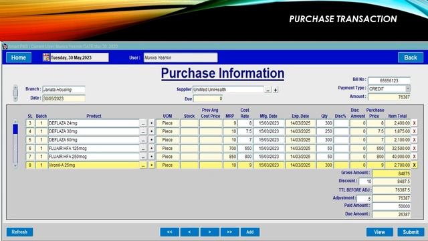Image resolution: width=428 pixels, height=241 pixels.
Task: Open the Payment Type CREDIT dropdown
Action: click(408, 89)
